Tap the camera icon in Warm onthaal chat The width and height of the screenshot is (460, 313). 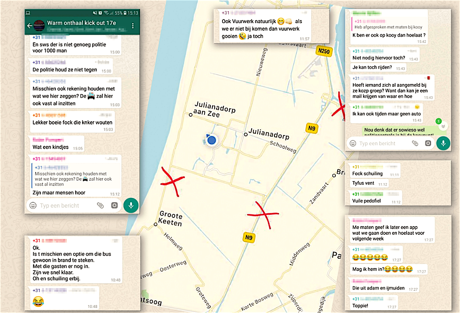(x=114, y=206)
